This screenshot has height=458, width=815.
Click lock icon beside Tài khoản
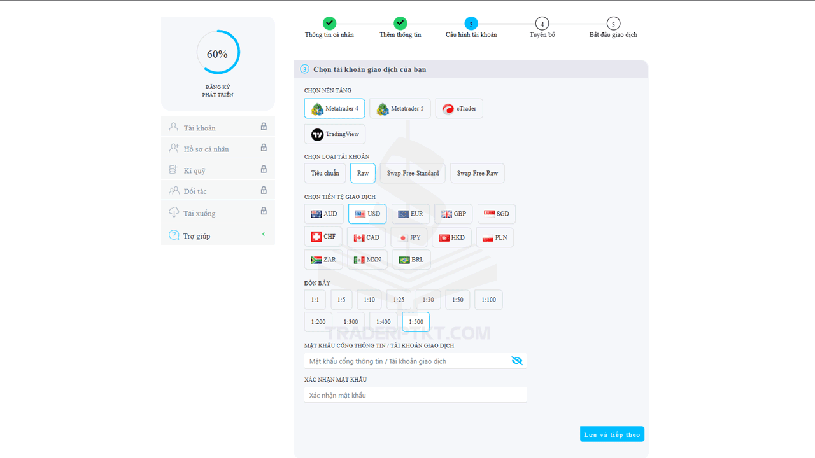(x=264, y=127)
